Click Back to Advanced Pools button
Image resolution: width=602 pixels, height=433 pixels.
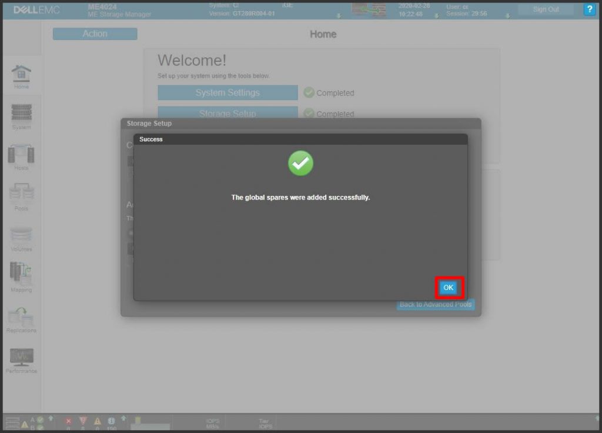(436, 304)
